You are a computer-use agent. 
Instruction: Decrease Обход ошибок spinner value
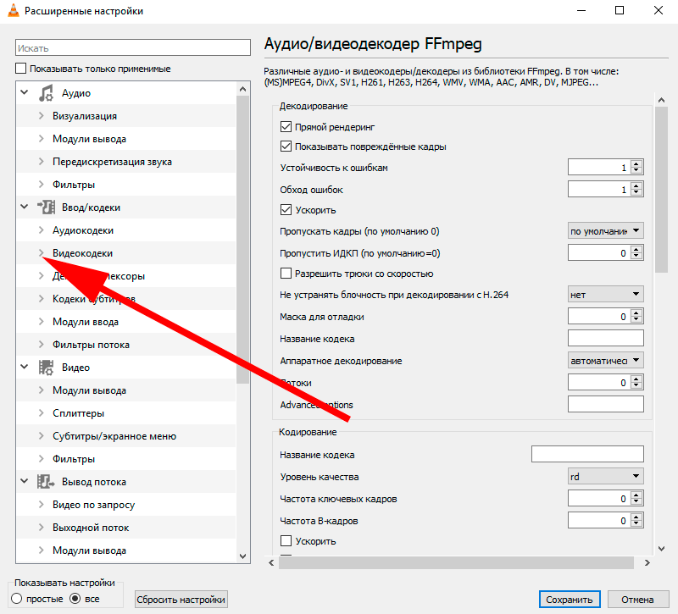pyautogui.click(x=636, y=193)
